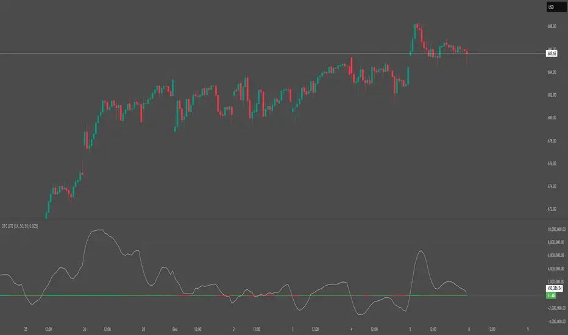The width and height of the screenshot is (568, 335).
Task: Click the 4 date label on time axis
Action: tap(352, 329)
